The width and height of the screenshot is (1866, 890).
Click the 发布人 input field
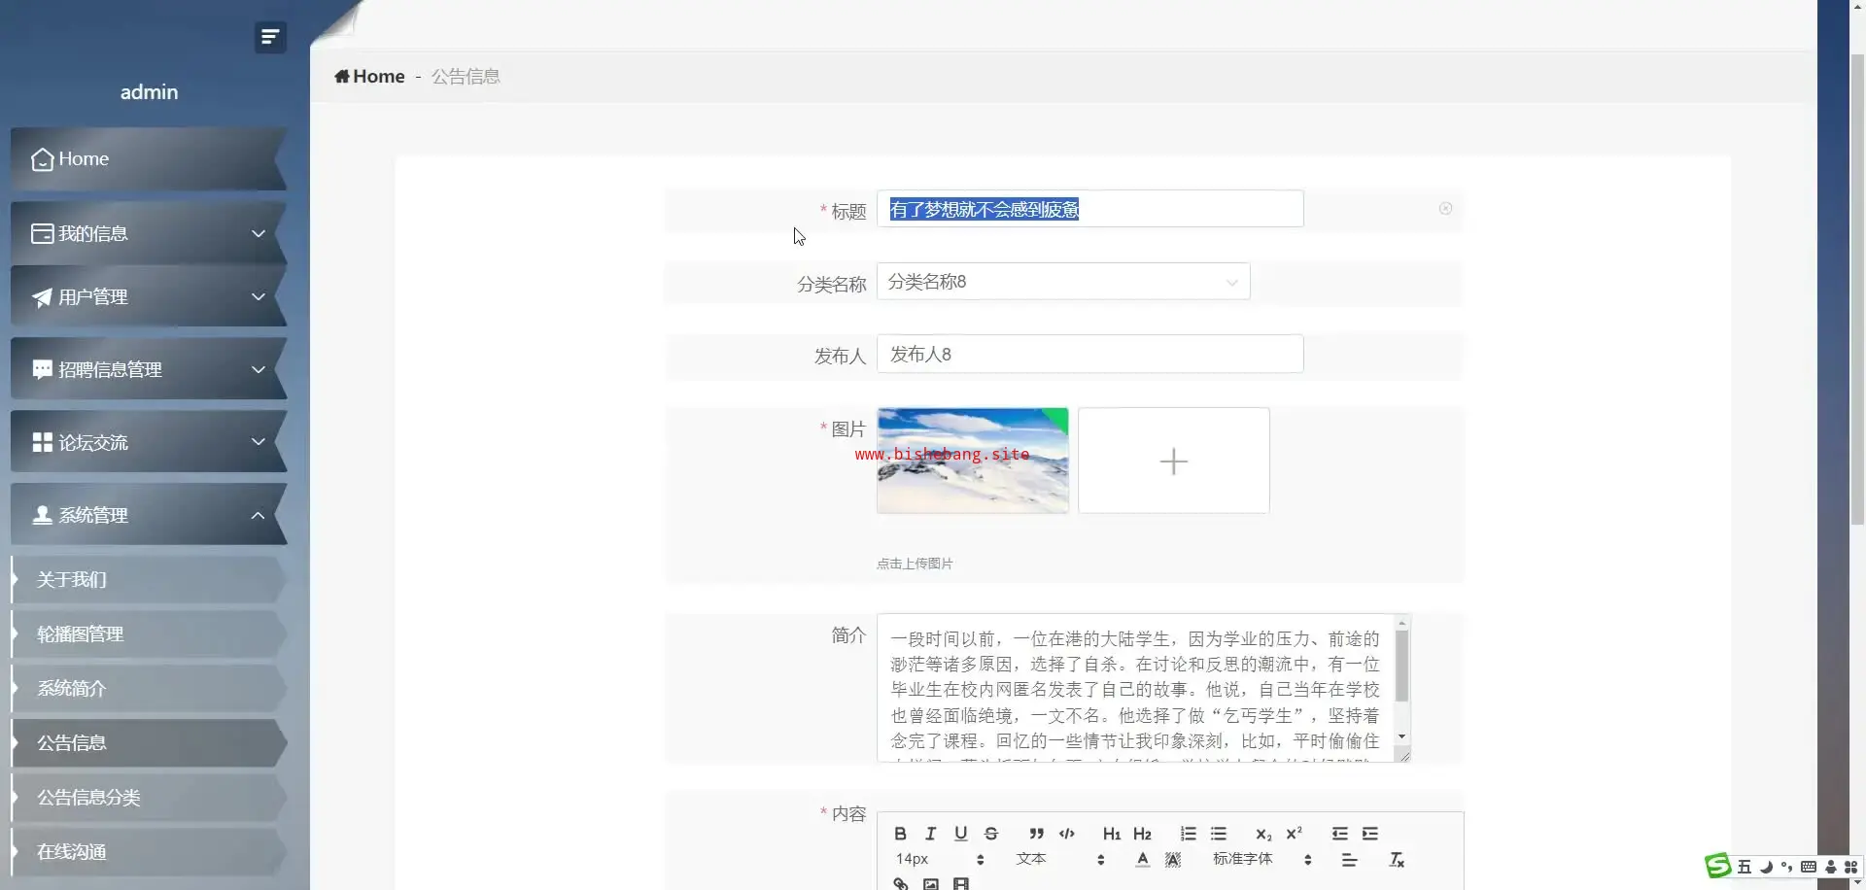(1088, 355)
